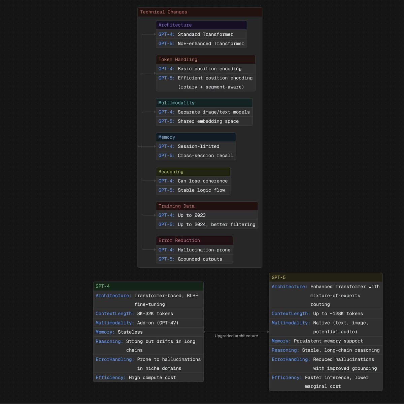
Task: Select Memory Persistent memory support row
Action: point(326,341)
